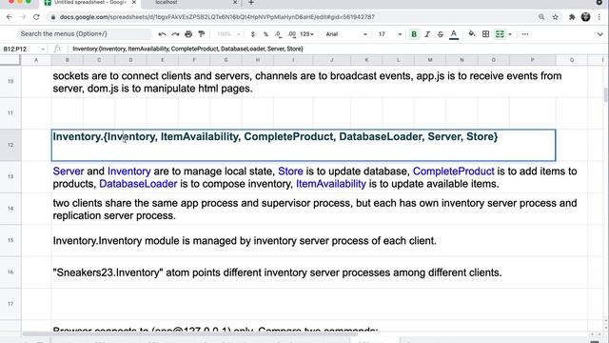Go forward in browser history
This screenshot has width=609, height=343.
click(x=23, y=17)
